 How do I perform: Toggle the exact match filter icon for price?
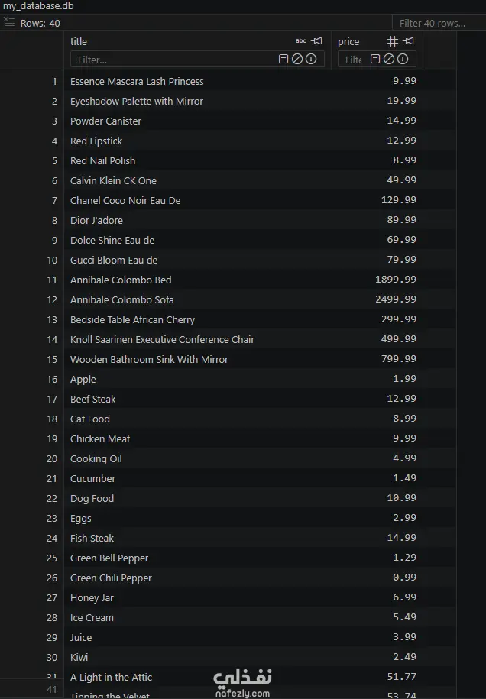pyautogui.click(x=375, y=59)
